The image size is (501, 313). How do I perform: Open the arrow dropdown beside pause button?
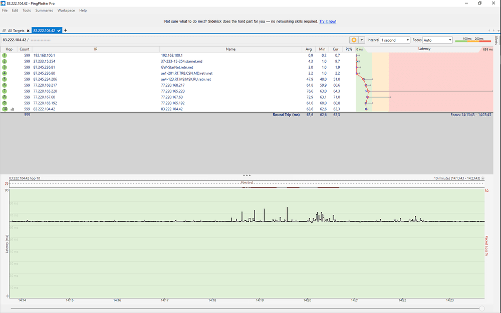pyautogui.click(x=362, y=40)
